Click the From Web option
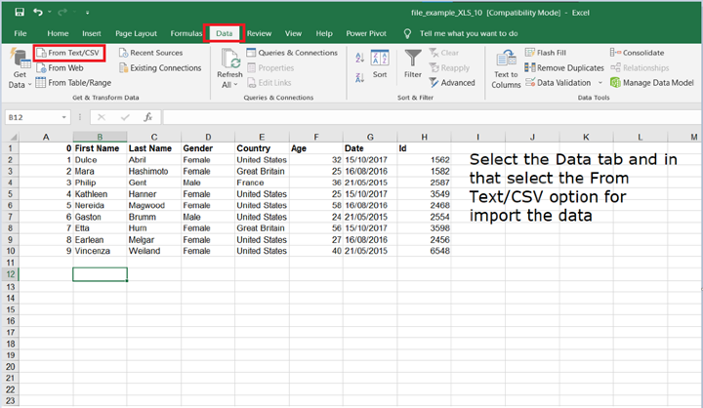The width and height of the screenshot is (703, 408). 64,68
